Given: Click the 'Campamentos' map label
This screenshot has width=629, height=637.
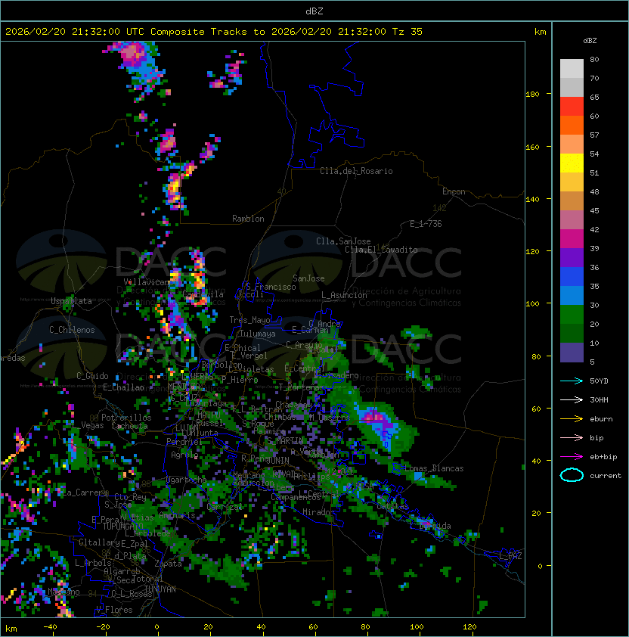Looking at the screenshot, I should coord(296,497).
